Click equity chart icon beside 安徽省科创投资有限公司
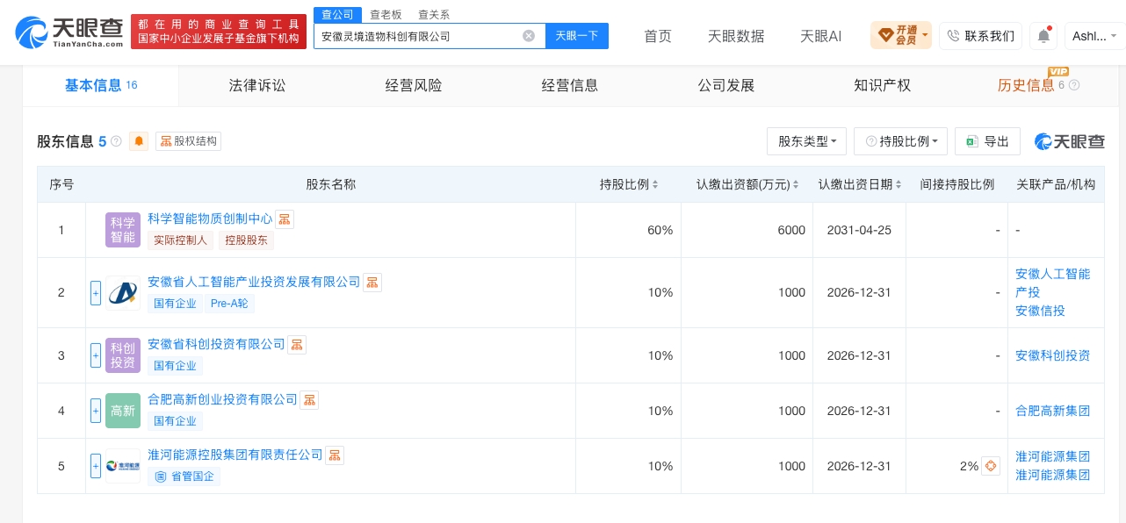This screenshot has height=523, width=1126. [297, 345]
